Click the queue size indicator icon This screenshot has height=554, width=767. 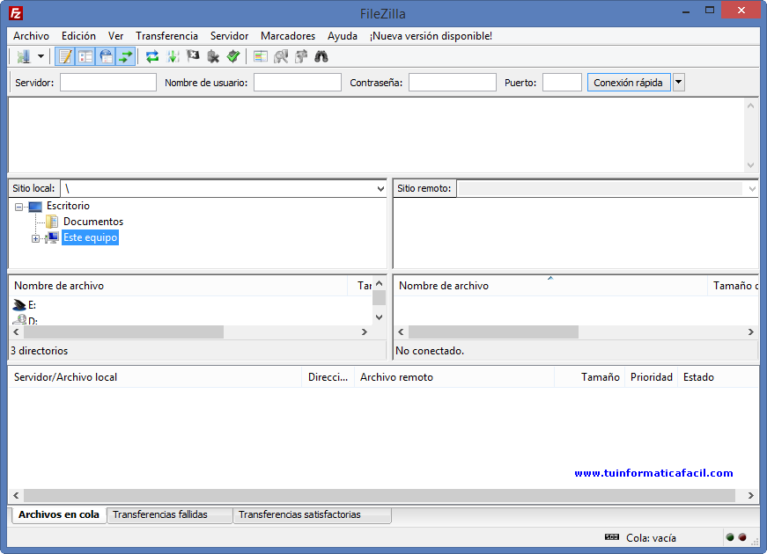(611, 537)
